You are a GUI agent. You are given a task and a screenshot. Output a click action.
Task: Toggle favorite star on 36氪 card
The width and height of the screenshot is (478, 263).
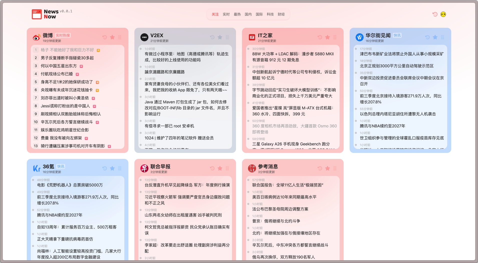pos(112,168)
